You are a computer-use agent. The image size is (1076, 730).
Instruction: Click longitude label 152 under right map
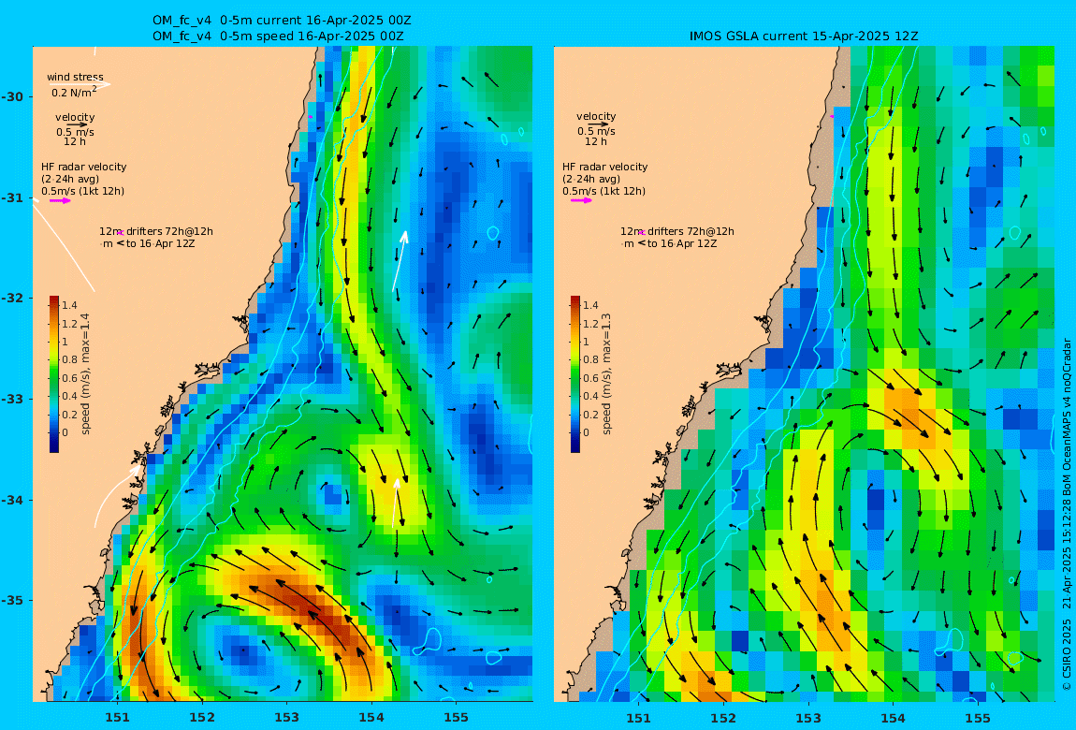tap(723, 718)
